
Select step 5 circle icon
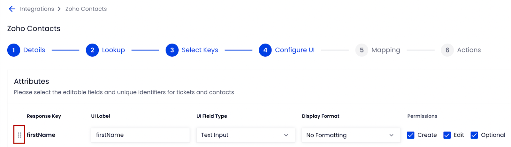click(362, 50)
